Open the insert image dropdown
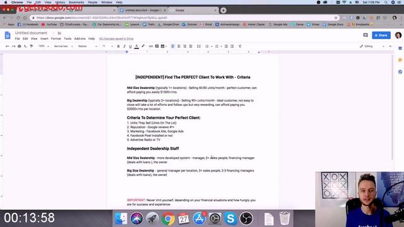 pos(163,46)
